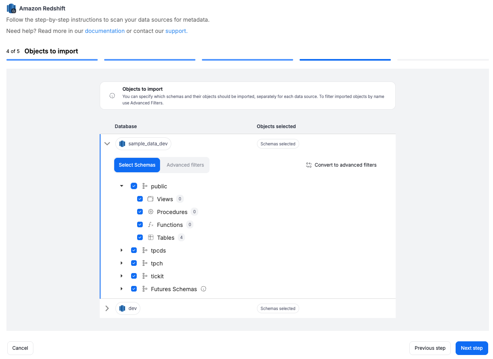493x359 pixels.
Task: Click the tpch schema icon
Action: coord(145,263)
